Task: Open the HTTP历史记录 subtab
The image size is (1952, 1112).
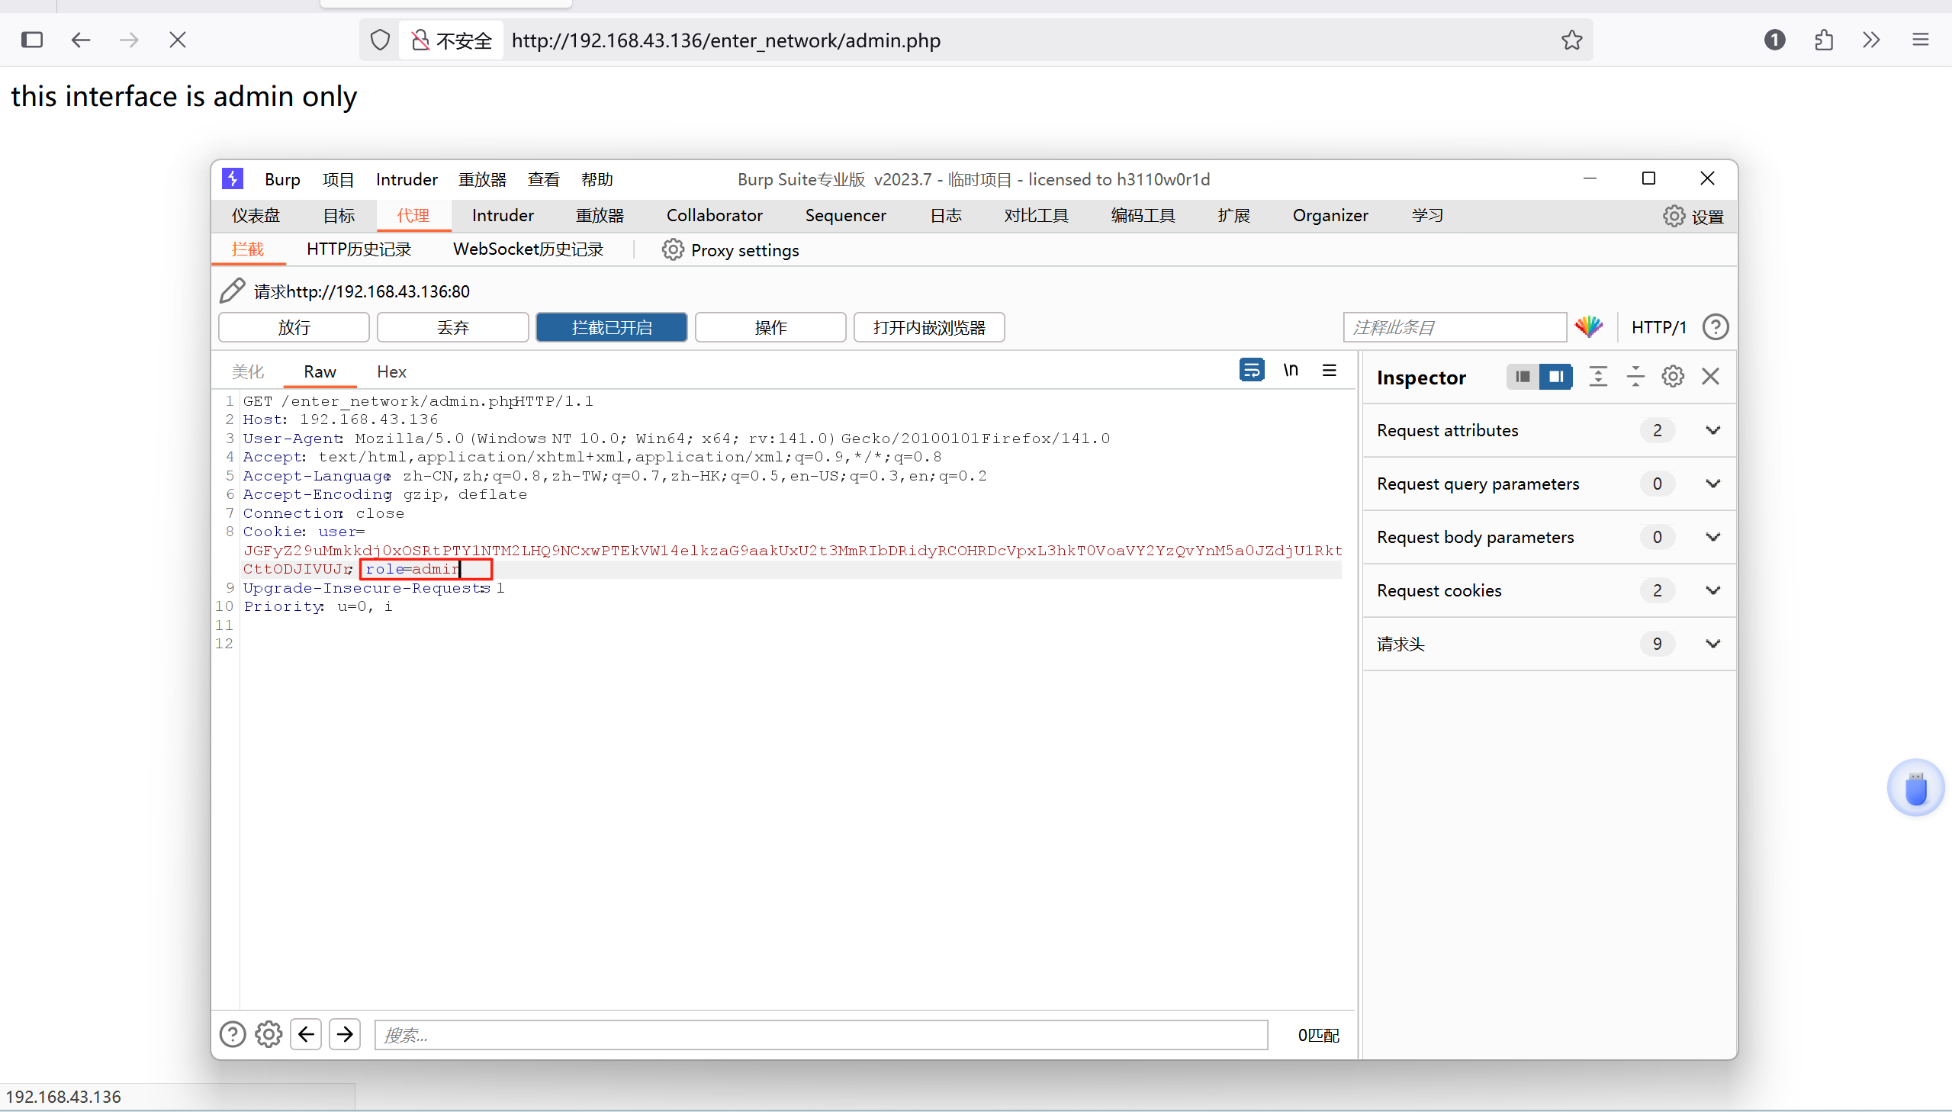Action: (359, 249)
